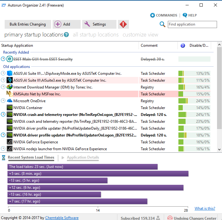Select the Microsoft OneDrive entry
Viewport: 222px width, 220px height.
pyautogui.click(x=106, y=101)
